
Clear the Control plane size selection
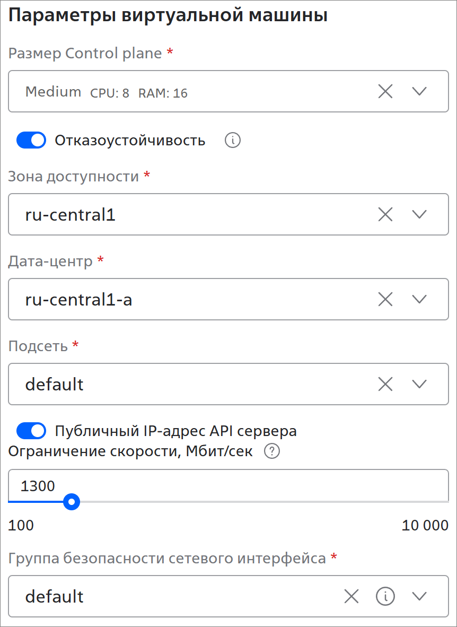[385, 91]
